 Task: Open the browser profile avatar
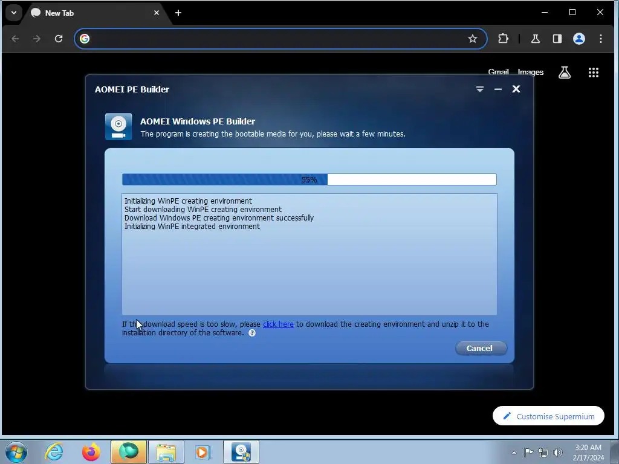[x=578, y=39]
